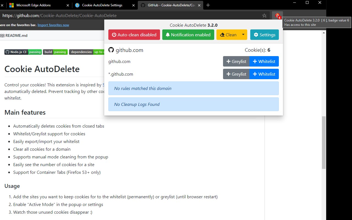Click 'Automatically deletes cookies from closed tabs' text
Image resolution: width=352 pixels, height=220 pixels.
tap(59, 126)
